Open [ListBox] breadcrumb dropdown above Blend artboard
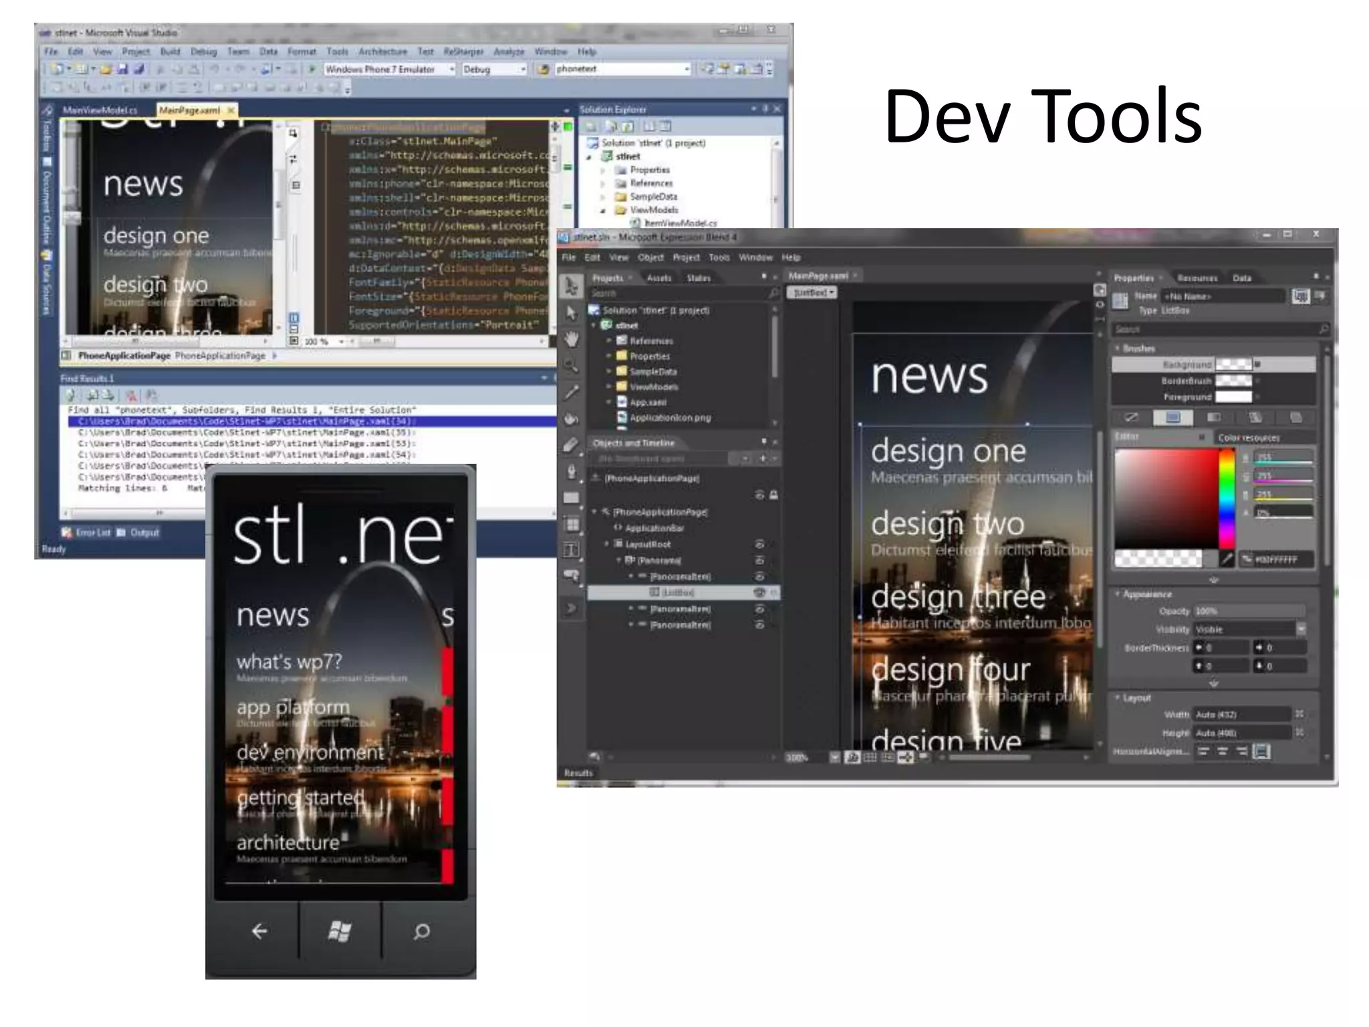Viewport: 1369px width, 1027px height. [x=812, y=293]
